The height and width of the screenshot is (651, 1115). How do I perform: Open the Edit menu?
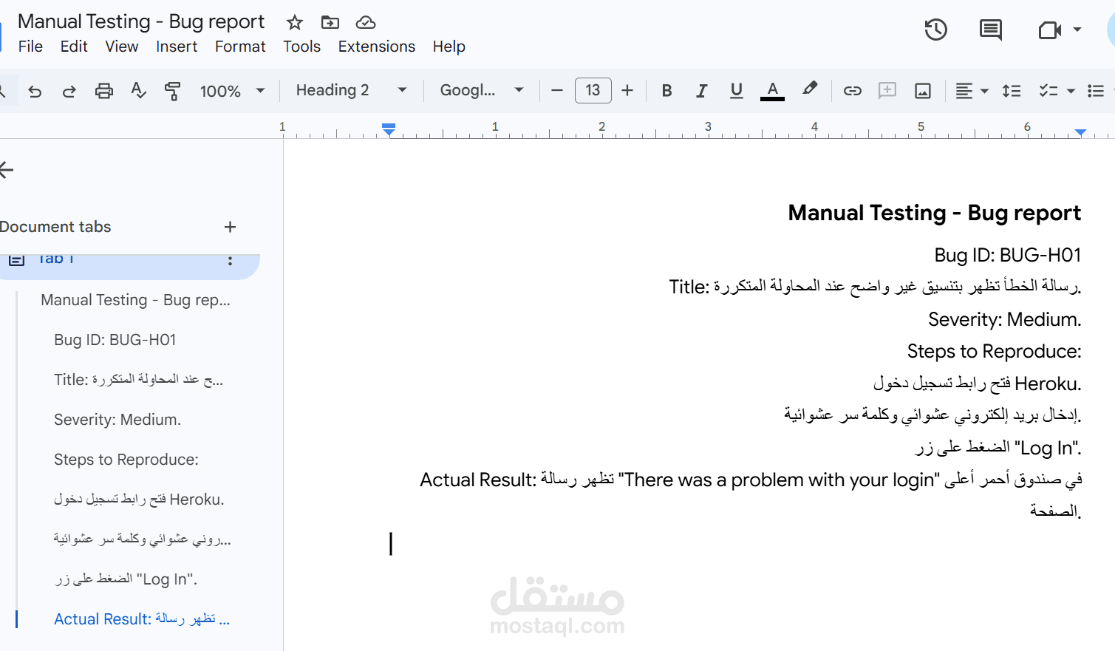click(x=74, y=47)
